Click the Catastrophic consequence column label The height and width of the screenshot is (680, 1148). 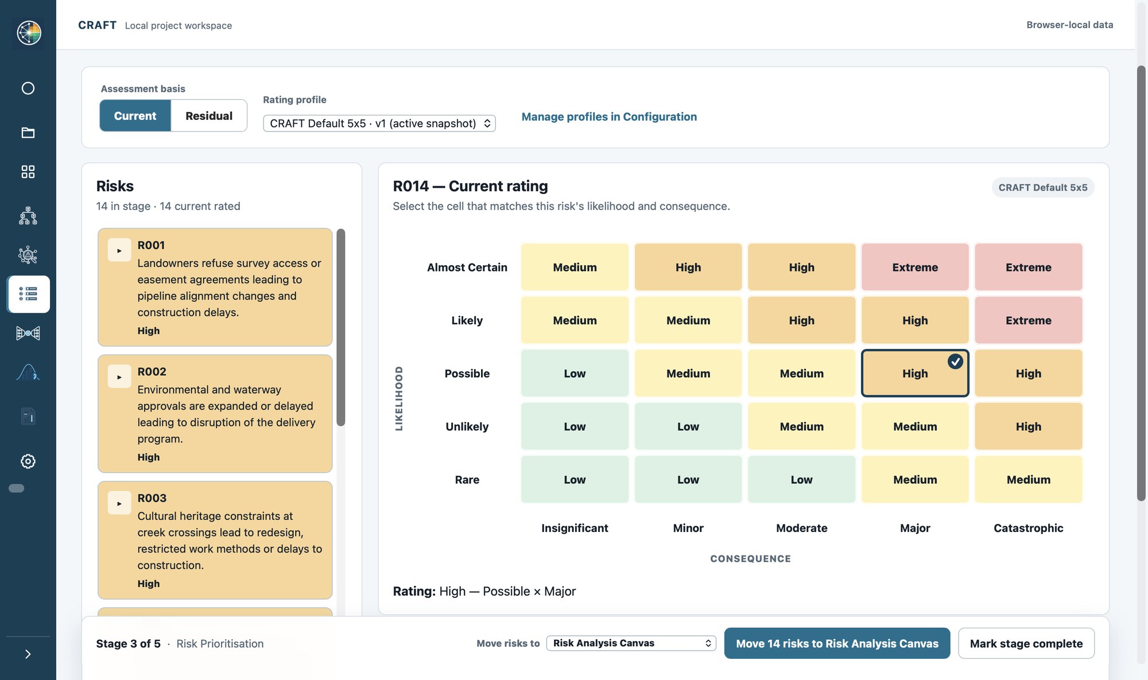pos(1029,528)
